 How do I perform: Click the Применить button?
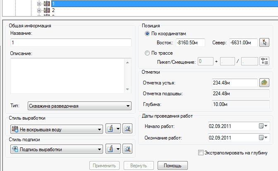point(105,166)
